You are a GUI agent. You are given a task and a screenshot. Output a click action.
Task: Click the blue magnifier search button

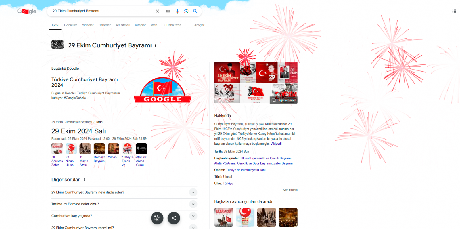[x=195, y=11]
